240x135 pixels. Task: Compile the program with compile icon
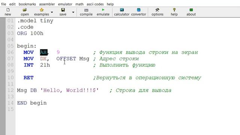pos(86,10)
